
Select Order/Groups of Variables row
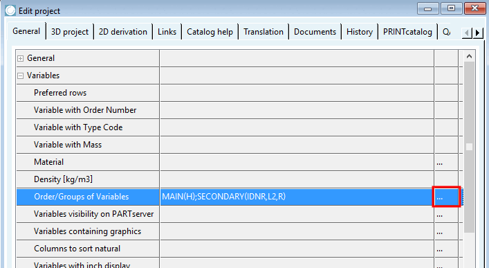pyautogui.click(x=88, y=197)
